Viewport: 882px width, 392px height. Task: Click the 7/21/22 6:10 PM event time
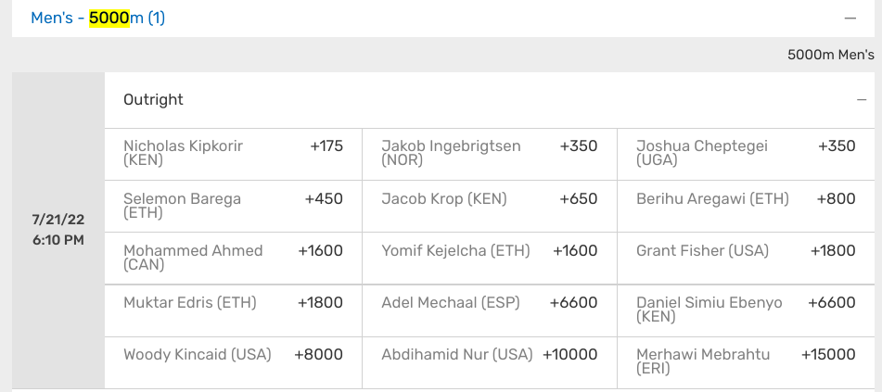point(58,230)
